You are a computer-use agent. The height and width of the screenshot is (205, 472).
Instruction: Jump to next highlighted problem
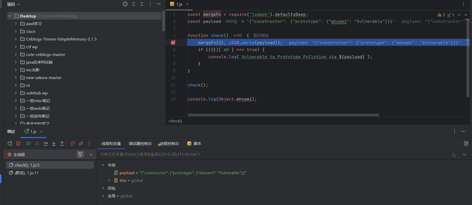[466, 15]
